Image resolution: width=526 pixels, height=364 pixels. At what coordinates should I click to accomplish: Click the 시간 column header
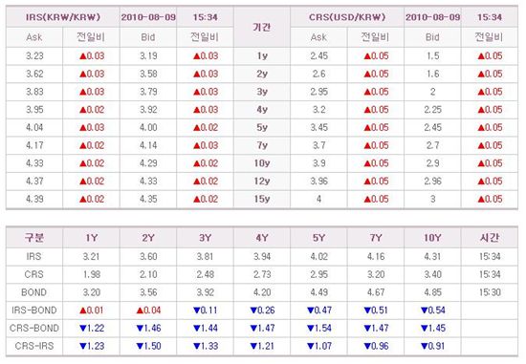490,237
